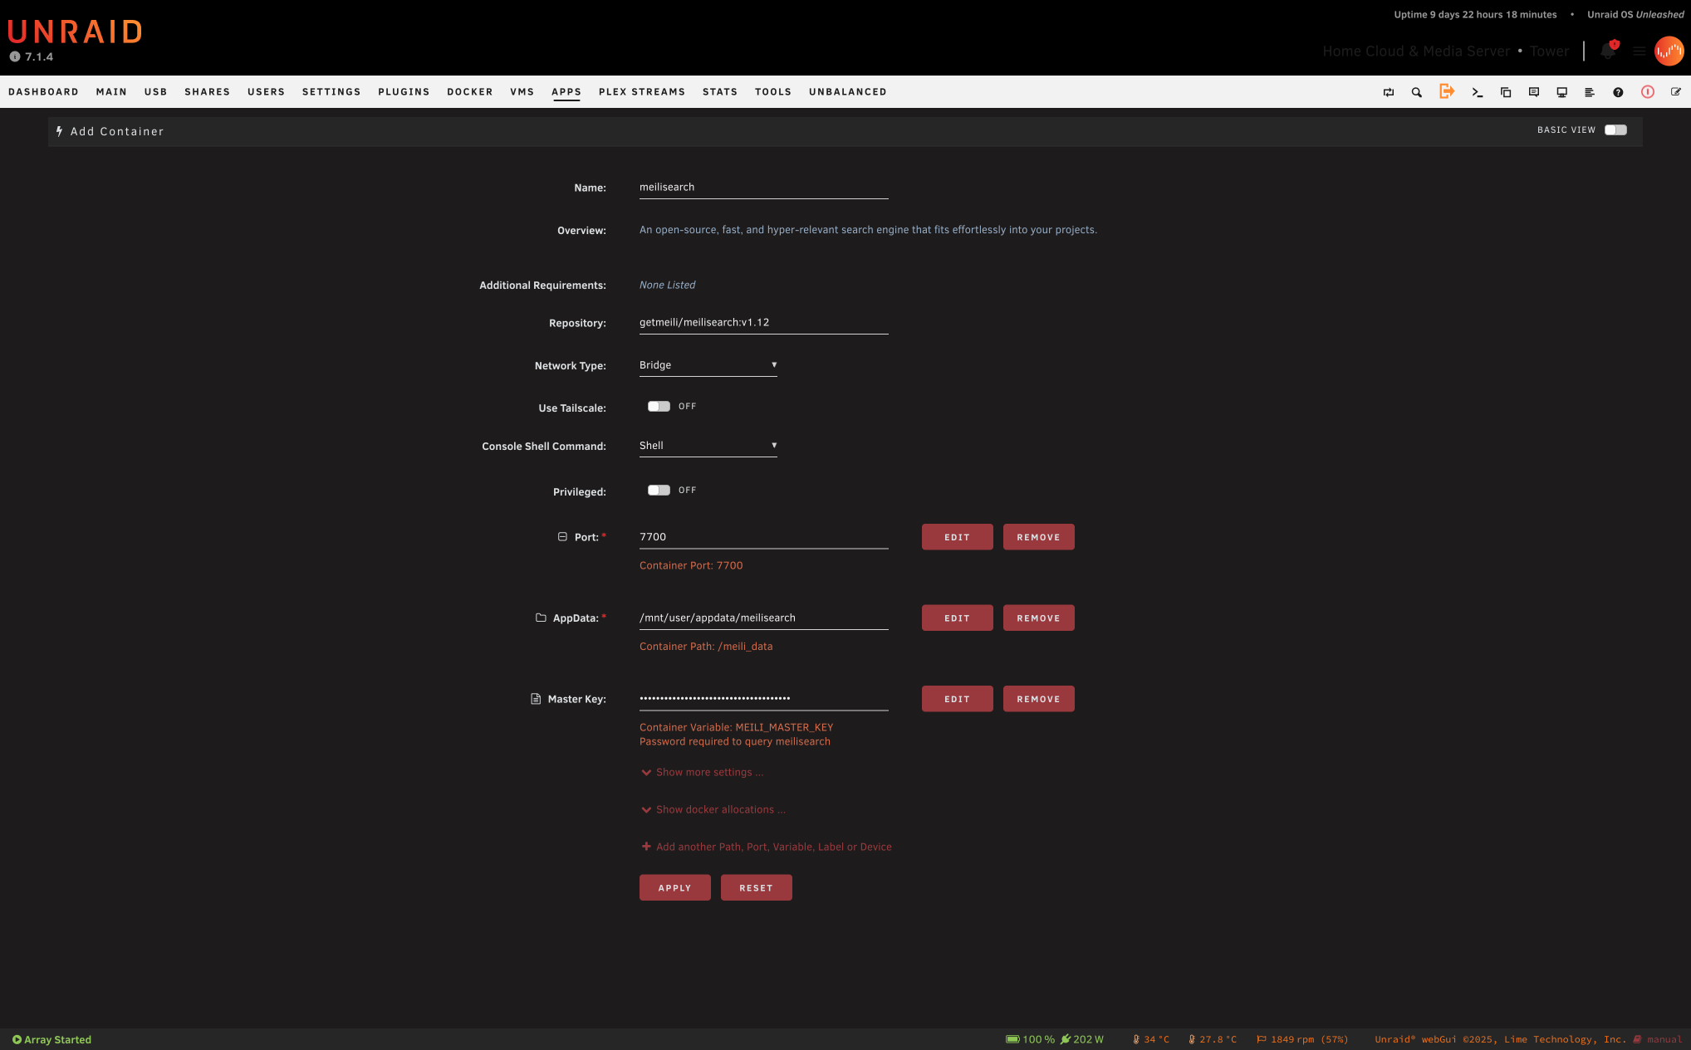This screenshot has height=1050, width=1691.
Task: Click the AppData path input field
Action: point(764,618)
